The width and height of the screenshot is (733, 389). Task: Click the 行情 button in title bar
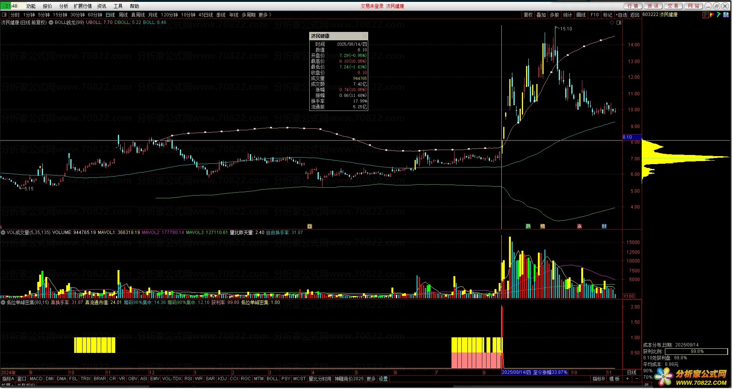(633, 6)
